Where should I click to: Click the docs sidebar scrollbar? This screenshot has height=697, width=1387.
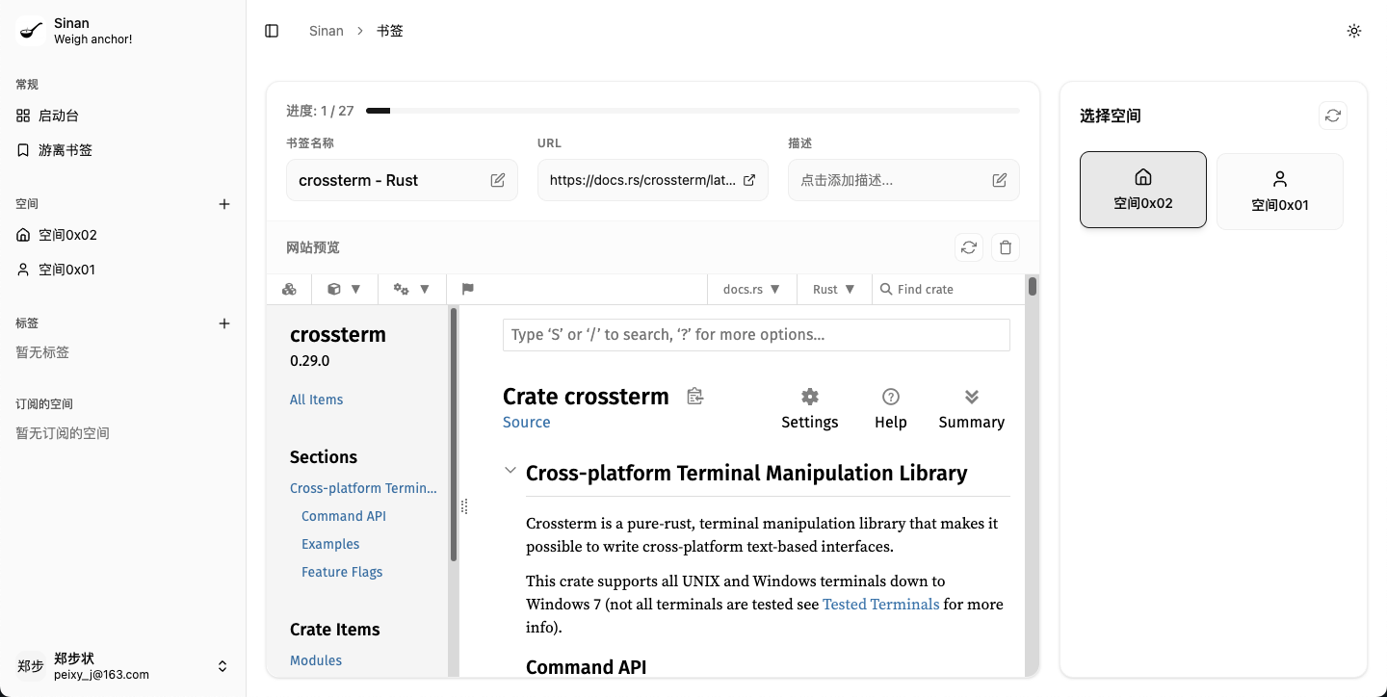[454, 435]
